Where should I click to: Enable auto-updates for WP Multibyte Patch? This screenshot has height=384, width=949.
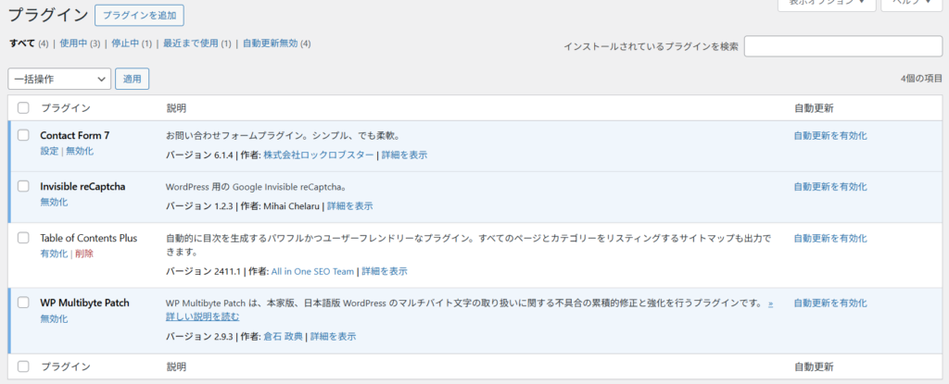tap(829, 303)
